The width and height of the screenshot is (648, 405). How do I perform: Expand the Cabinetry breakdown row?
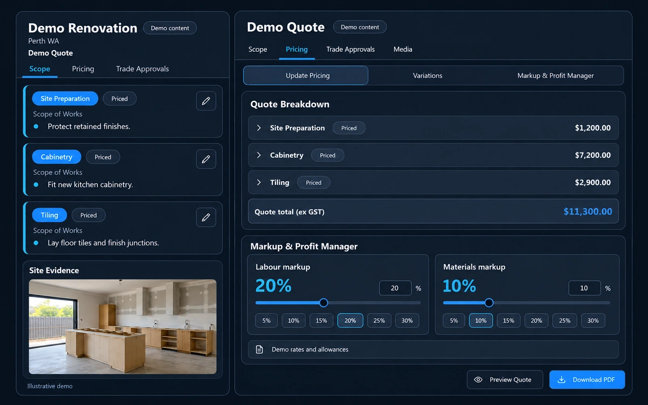point(259,155)
